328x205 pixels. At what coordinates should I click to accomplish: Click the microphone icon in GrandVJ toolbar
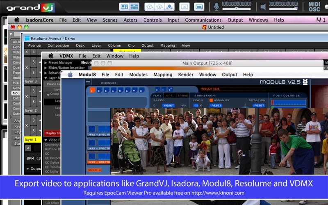(x=216, y=7)
